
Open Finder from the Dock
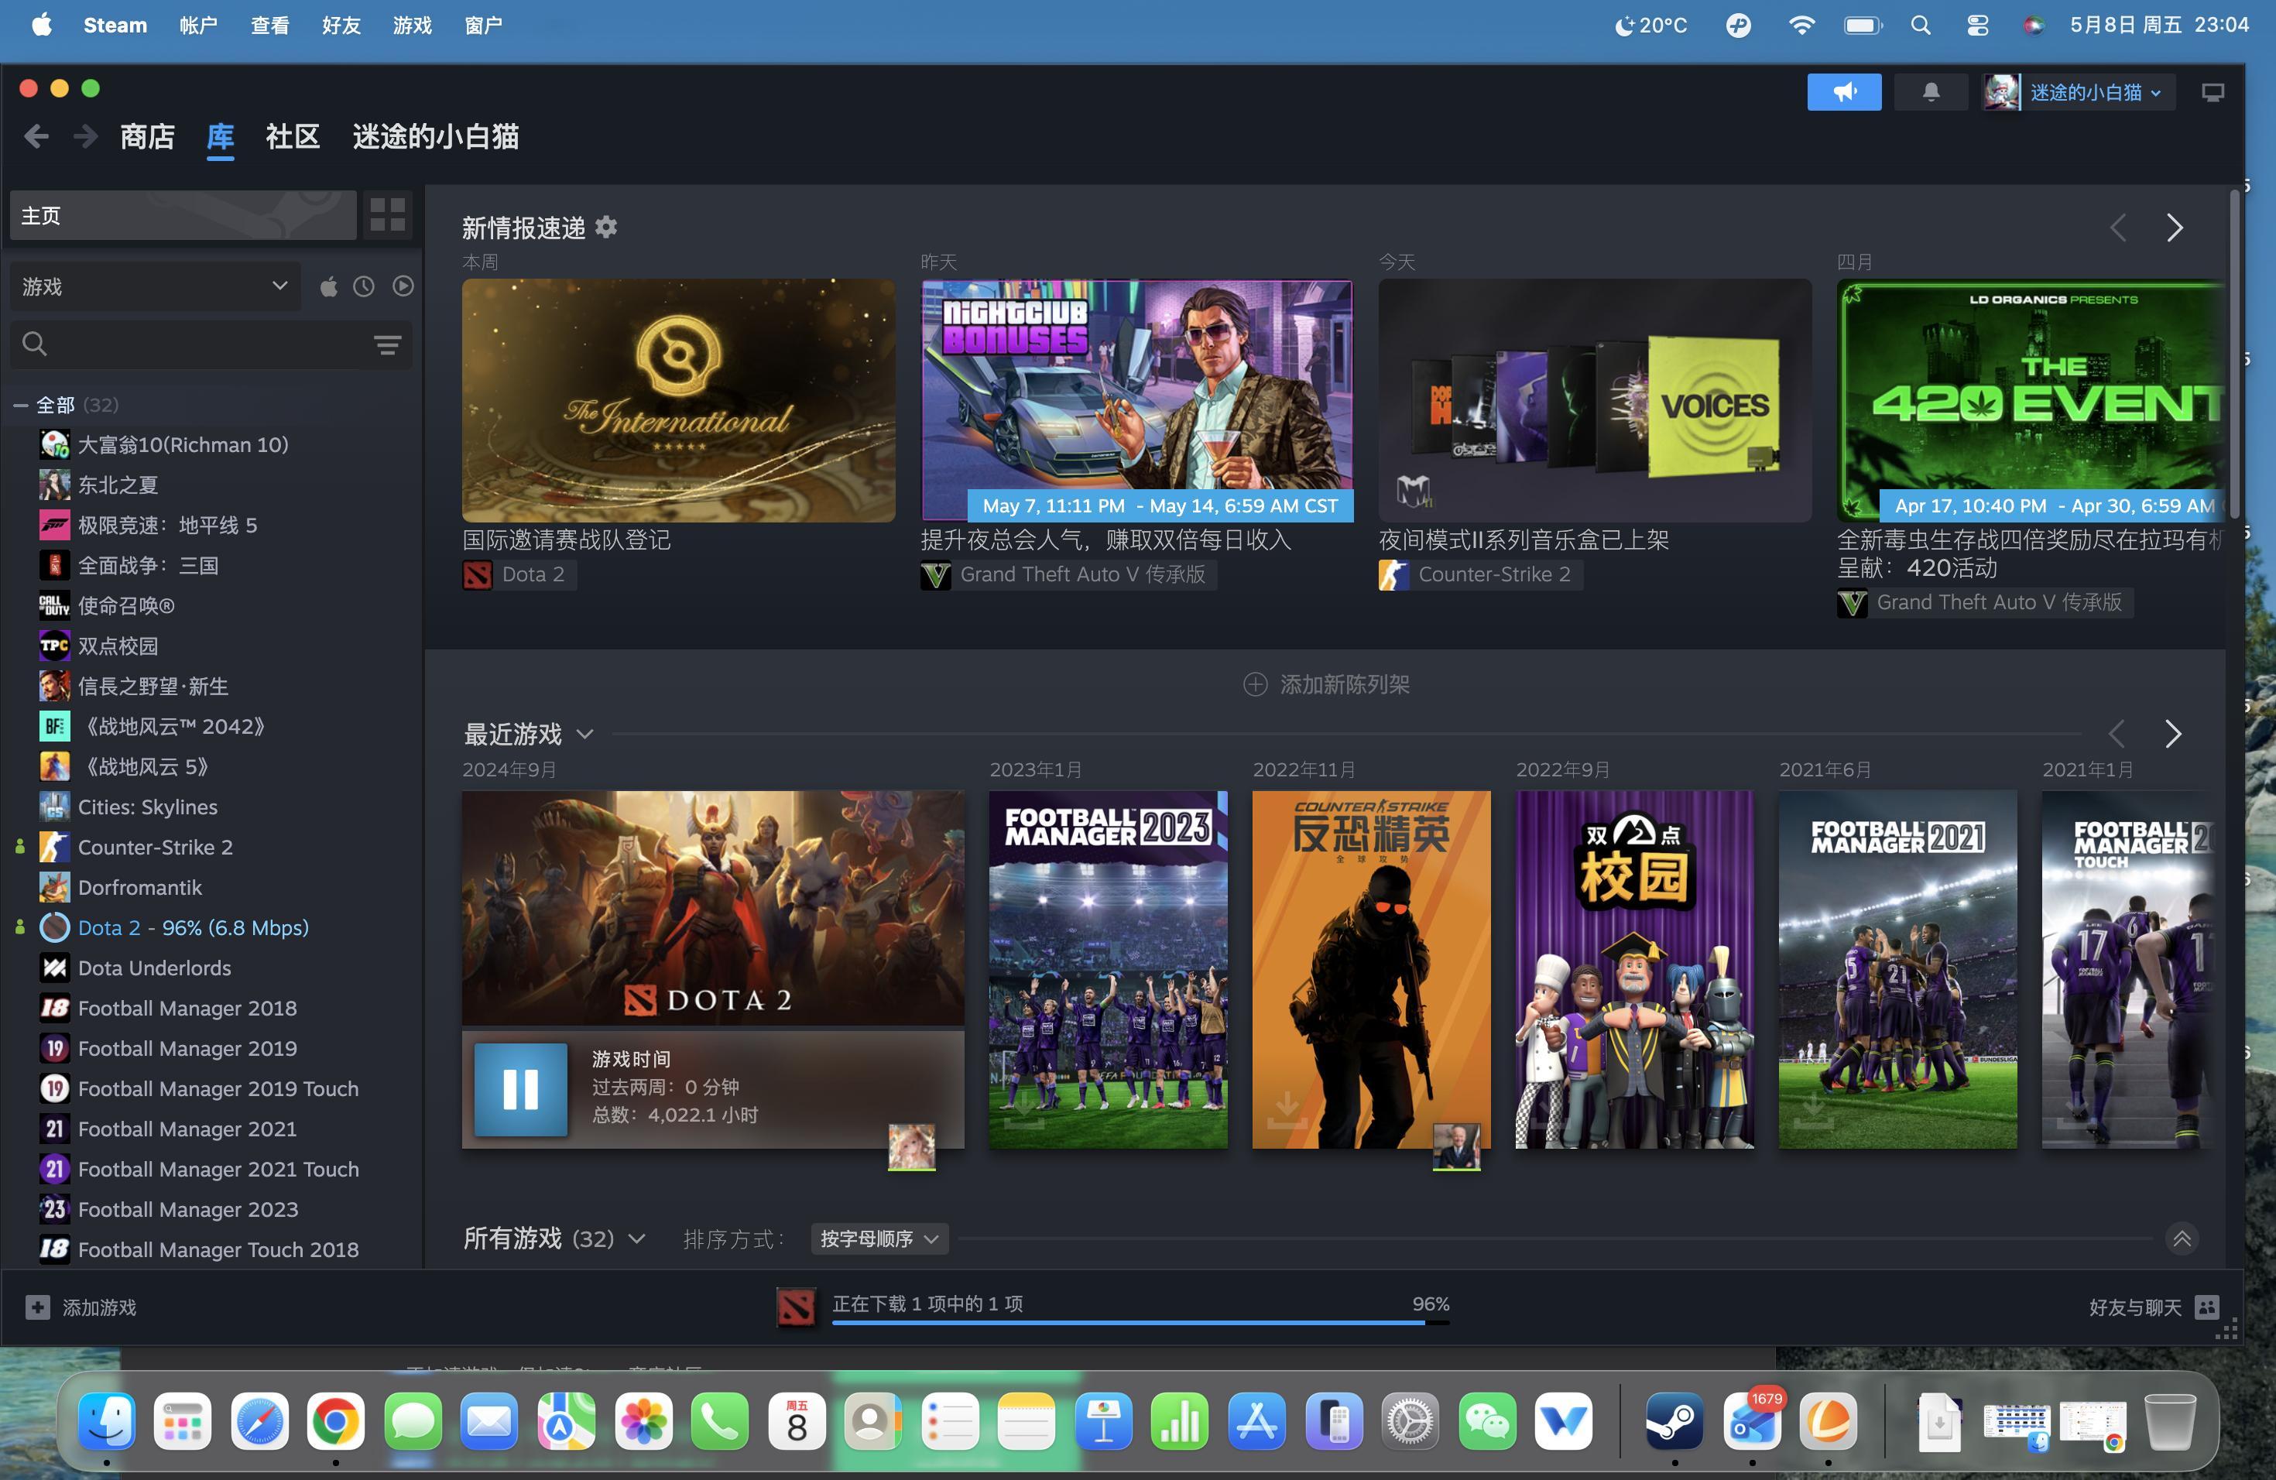pyautogui.click(x=106, y=1422)
